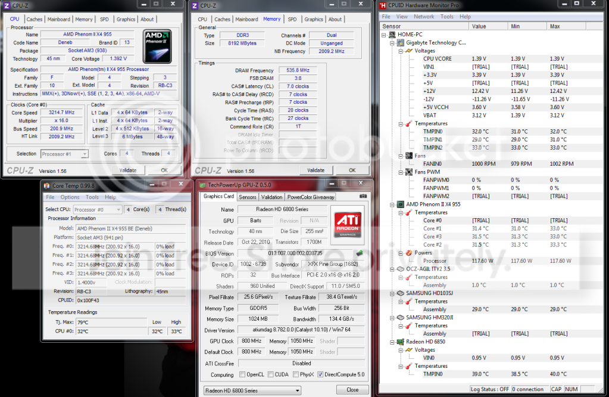Image resolution: width=609 pixels, height=397 pixels.
Task: Open the SPD tab in first CPU-Z window
Action: [105, 19]
